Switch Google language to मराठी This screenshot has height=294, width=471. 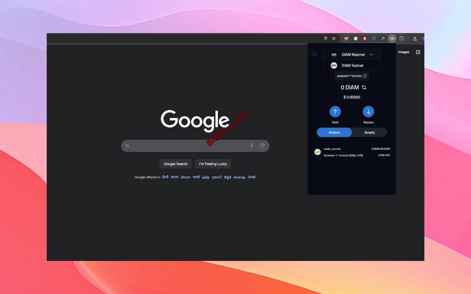196,177
